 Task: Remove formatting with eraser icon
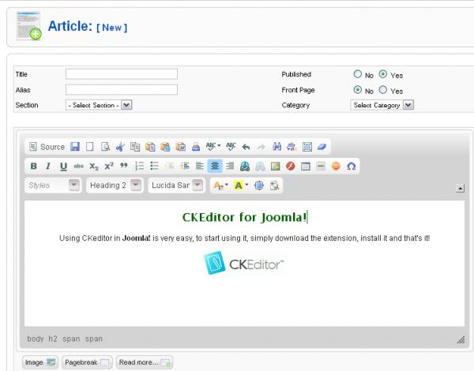point(322,147)
